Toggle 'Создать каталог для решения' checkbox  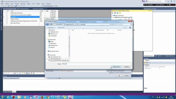coord(108,71)
